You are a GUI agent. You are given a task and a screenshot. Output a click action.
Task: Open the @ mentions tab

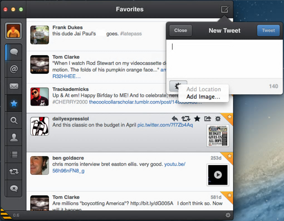[x=14, y=69]
